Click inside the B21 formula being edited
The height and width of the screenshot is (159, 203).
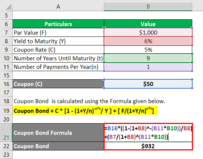pyautogui.click(x=148, y=133)
